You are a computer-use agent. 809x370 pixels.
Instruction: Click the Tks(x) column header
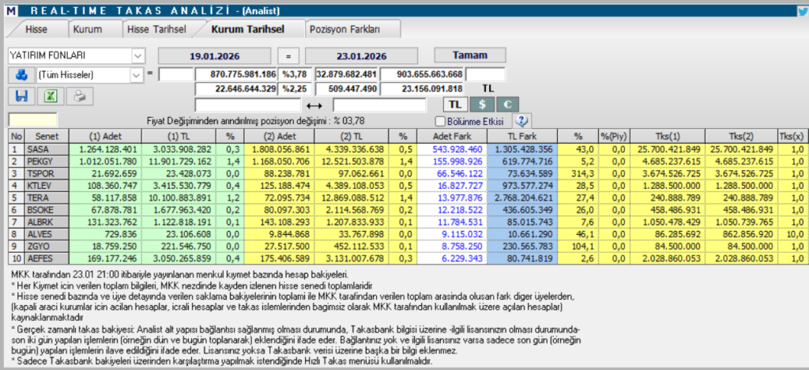[792, 136]
